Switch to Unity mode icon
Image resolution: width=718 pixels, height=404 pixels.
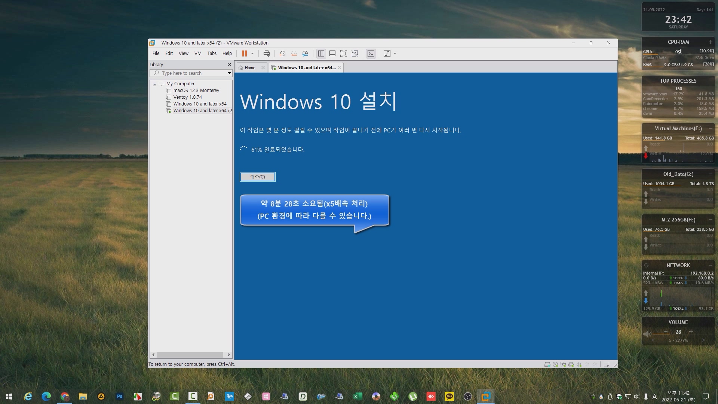point(355,53)
